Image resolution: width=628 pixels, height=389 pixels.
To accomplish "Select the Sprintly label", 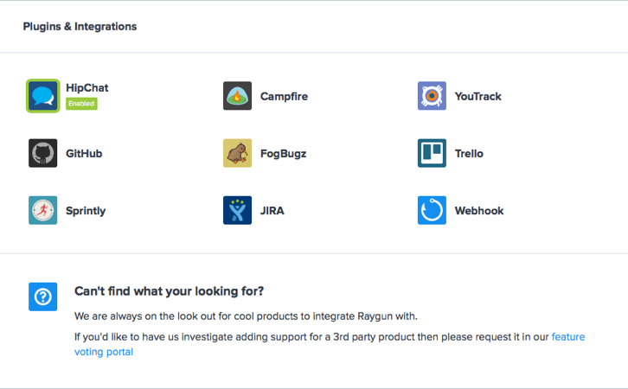I will point(86,211).
